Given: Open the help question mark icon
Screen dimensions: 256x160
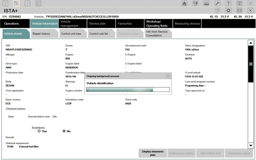Looking at the screenshot, I should [x=228, y=4].
